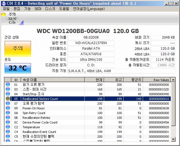Select the Start/Stop 조사 attribute row
This screenshot has width=180, height=146.
coord(87,94)
